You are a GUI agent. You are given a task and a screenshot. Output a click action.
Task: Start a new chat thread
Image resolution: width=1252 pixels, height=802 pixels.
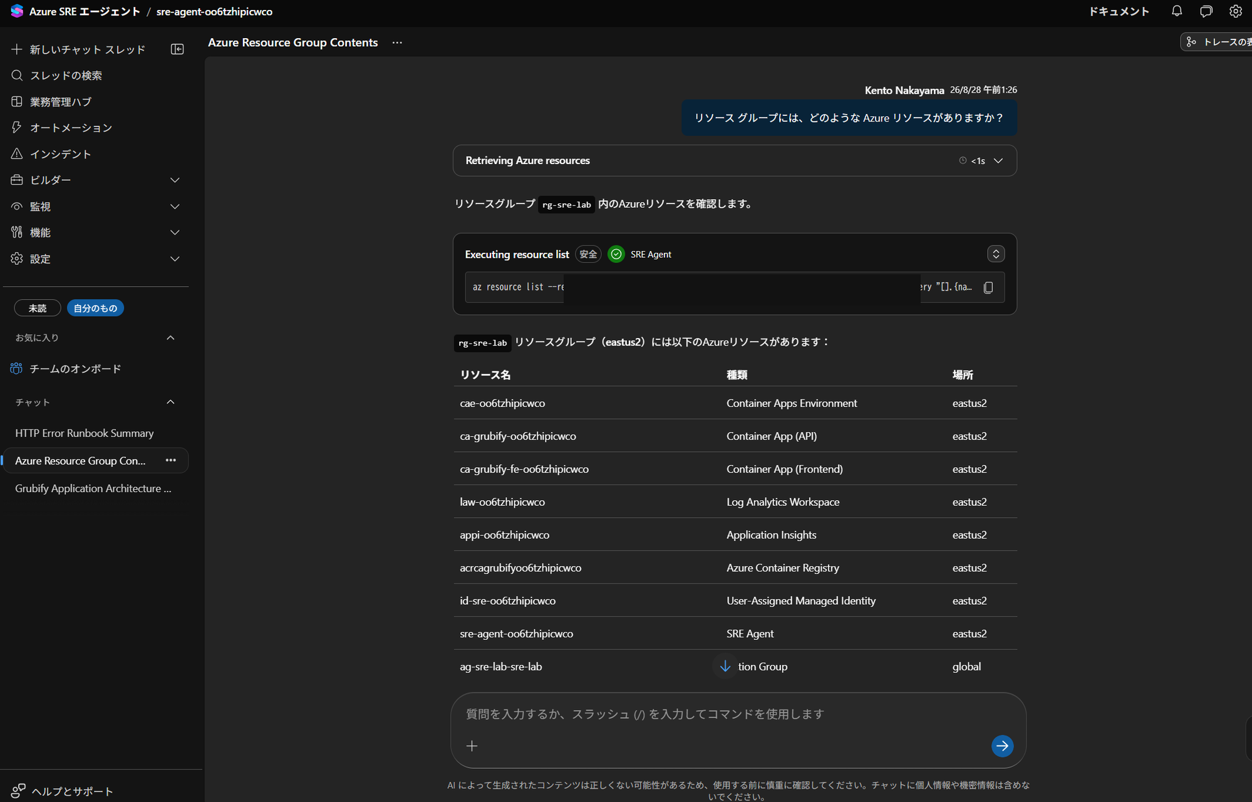(x=78, y=49)
